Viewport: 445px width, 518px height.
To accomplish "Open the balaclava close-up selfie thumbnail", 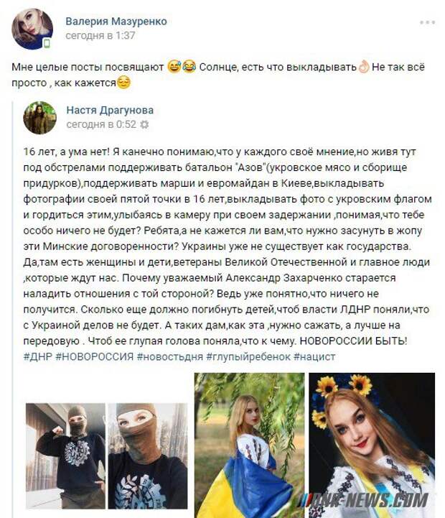I will pyautogui.click(x=148, y=456).
